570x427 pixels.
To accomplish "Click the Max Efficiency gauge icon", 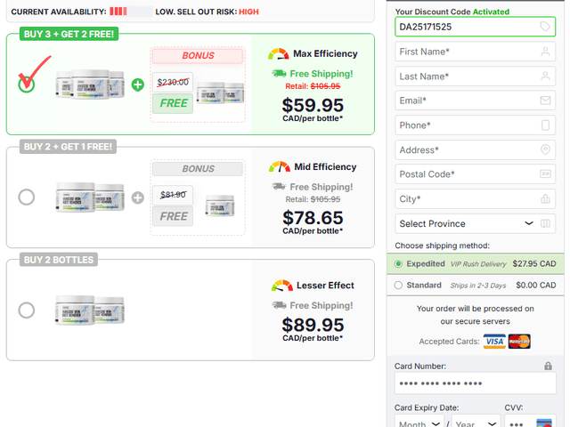I will pyautogui.click(x=279, y=54).
